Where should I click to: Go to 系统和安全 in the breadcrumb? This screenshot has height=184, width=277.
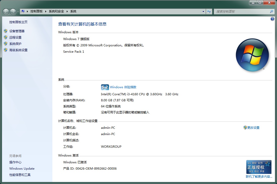[56, 11]
